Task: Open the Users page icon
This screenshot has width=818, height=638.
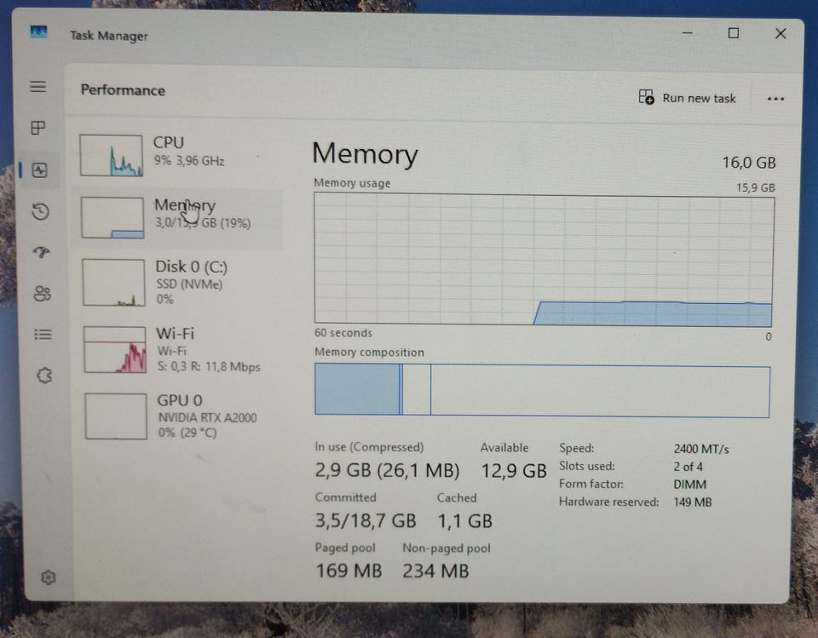Action: (43, 293)
